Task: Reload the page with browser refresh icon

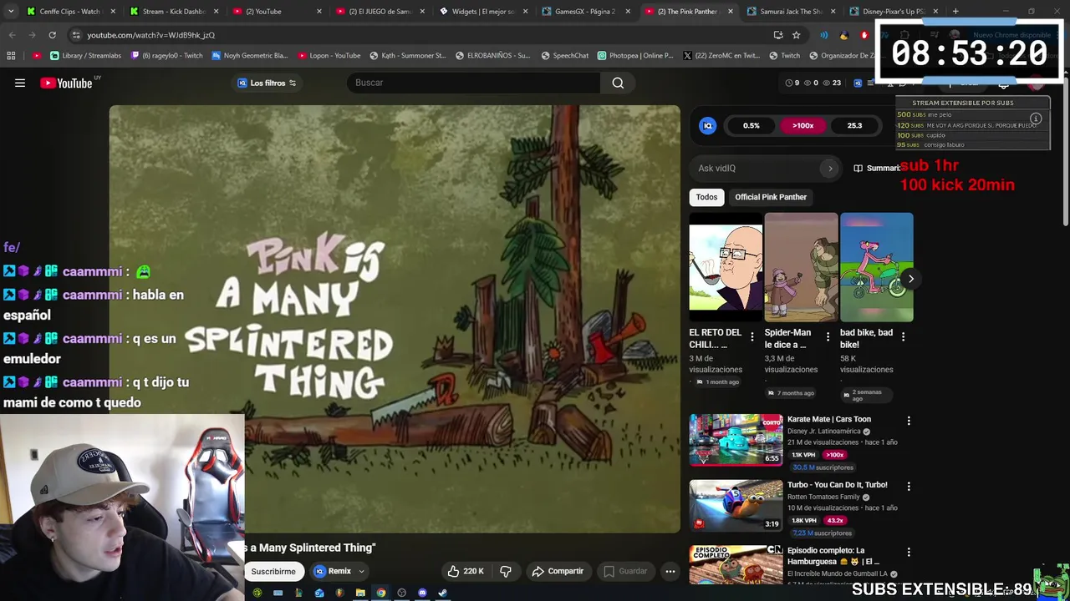Action: 52,35
